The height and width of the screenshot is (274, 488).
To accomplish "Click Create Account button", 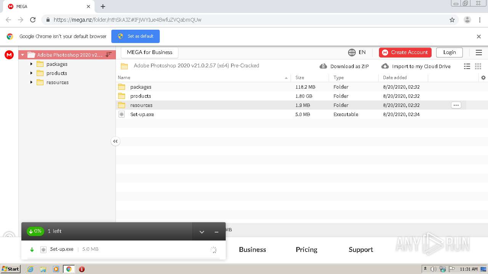I will (x=405, y=53).
